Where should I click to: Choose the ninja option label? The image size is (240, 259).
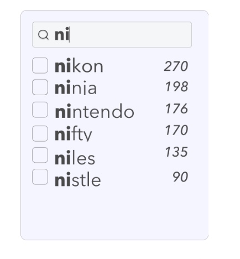76,87
